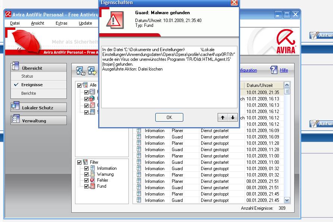Click the Alle modules tree icon

tap(85, 85)
